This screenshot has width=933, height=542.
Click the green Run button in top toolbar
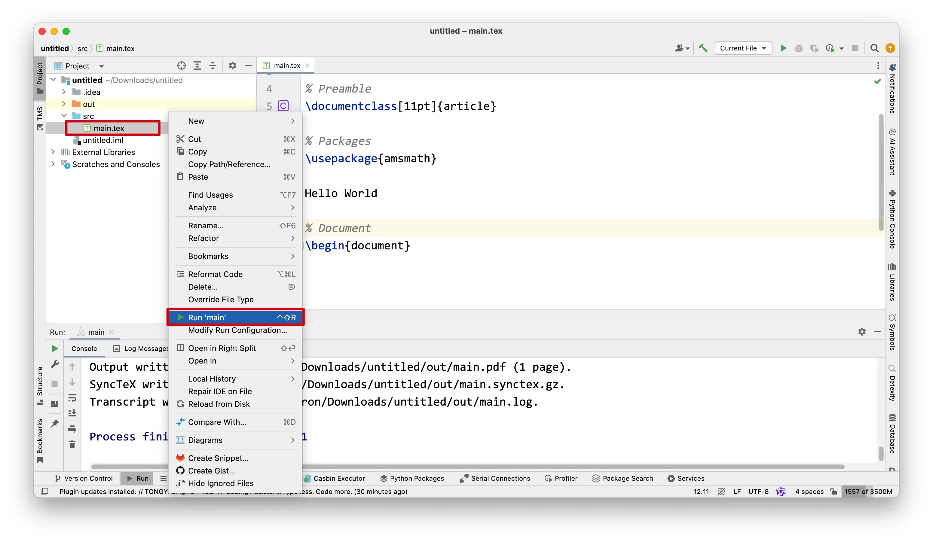click(x=783, y=48)
